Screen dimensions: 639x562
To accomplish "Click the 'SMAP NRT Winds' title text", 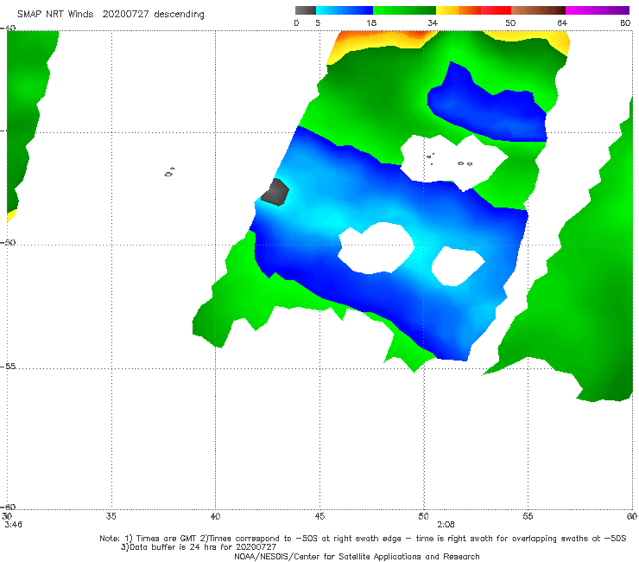I will [x=55, y=14].
